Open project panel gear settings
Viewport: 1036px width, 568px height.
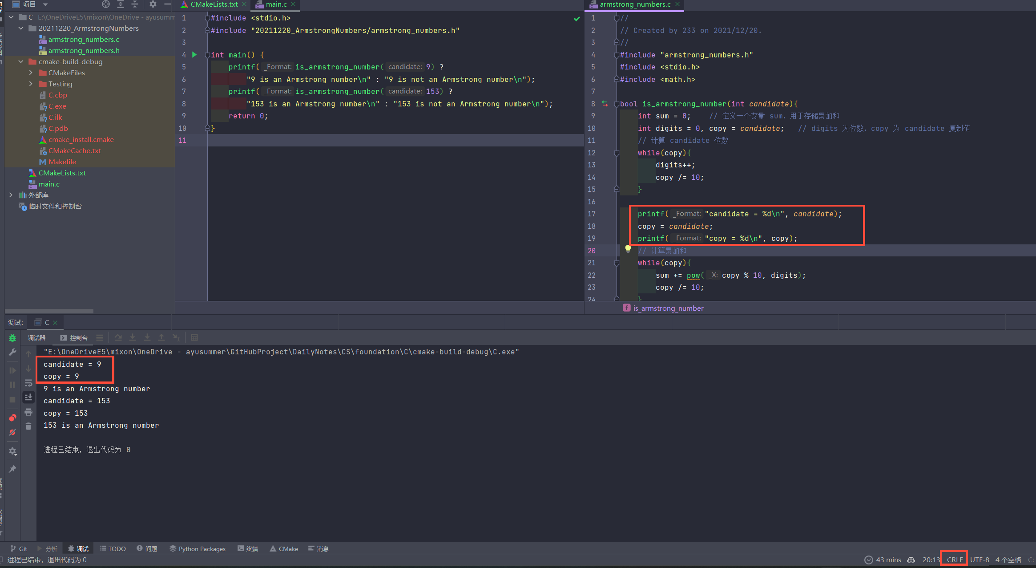coord(153,4)
